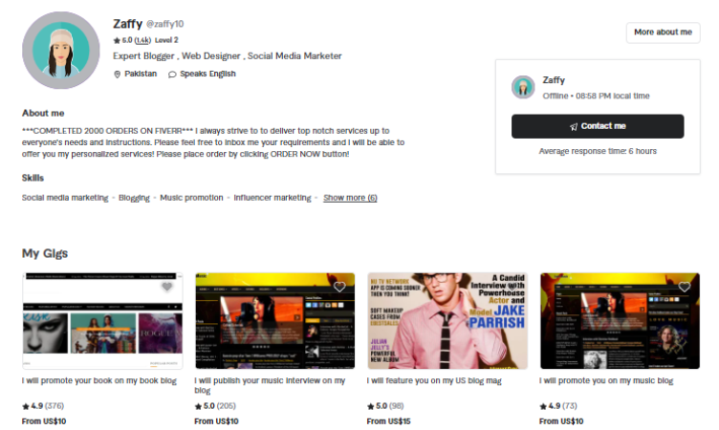Open the More about me section
The image size is (719, 430).
tap(663, 32)
